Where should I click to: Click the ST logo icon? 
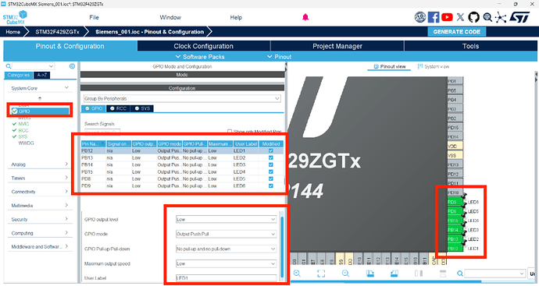tap(519, 17)
